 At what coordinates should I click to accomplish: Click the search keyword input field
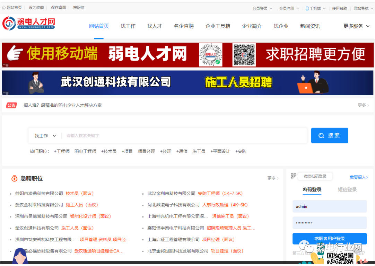click(184, 136)
